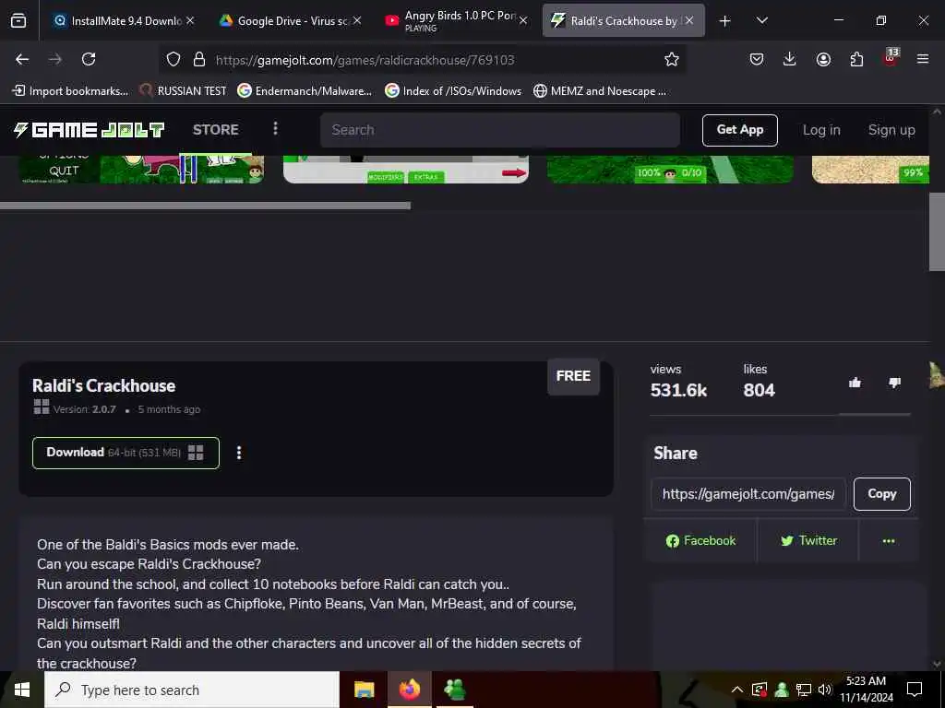Open File Explorer from the taskbar

point(364,690)
